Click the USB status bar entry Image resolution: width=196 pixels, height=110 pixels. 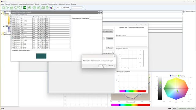169,108
